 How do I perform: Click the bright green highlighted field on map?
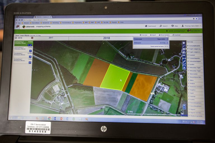coord(115,77)
